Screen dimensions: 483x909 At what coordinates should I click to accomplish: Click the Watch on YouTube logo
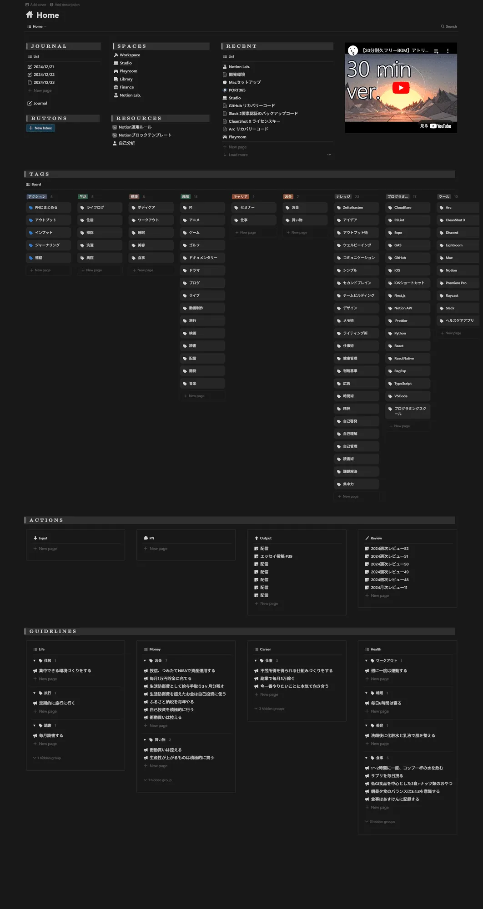point(436,126)
